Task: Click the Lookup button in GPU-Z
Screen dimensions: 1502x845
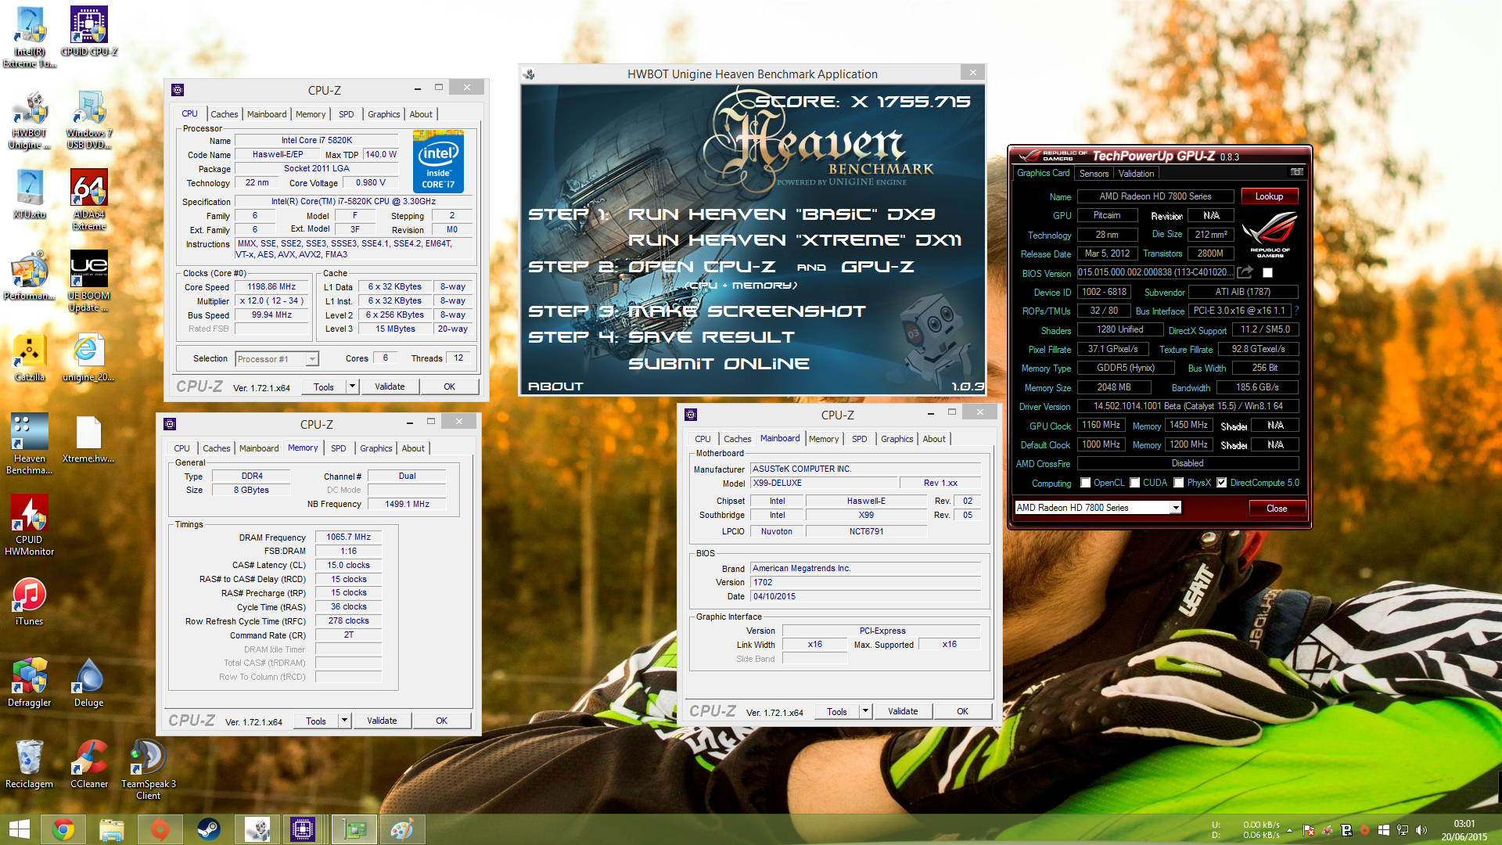Action: pyautogui.click(x=1269, y=196)
